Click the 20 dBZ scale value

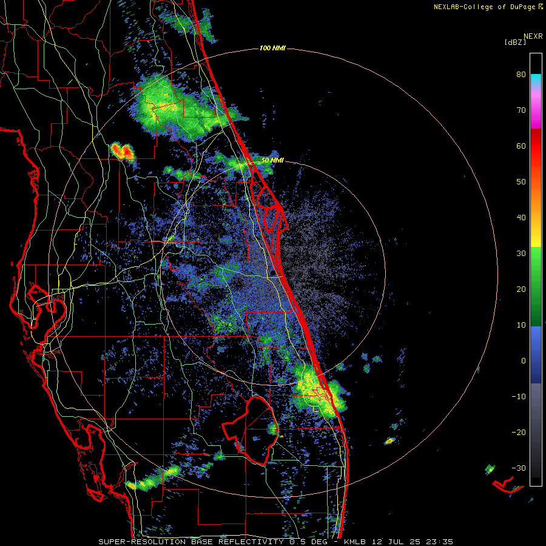pos(521,289)
